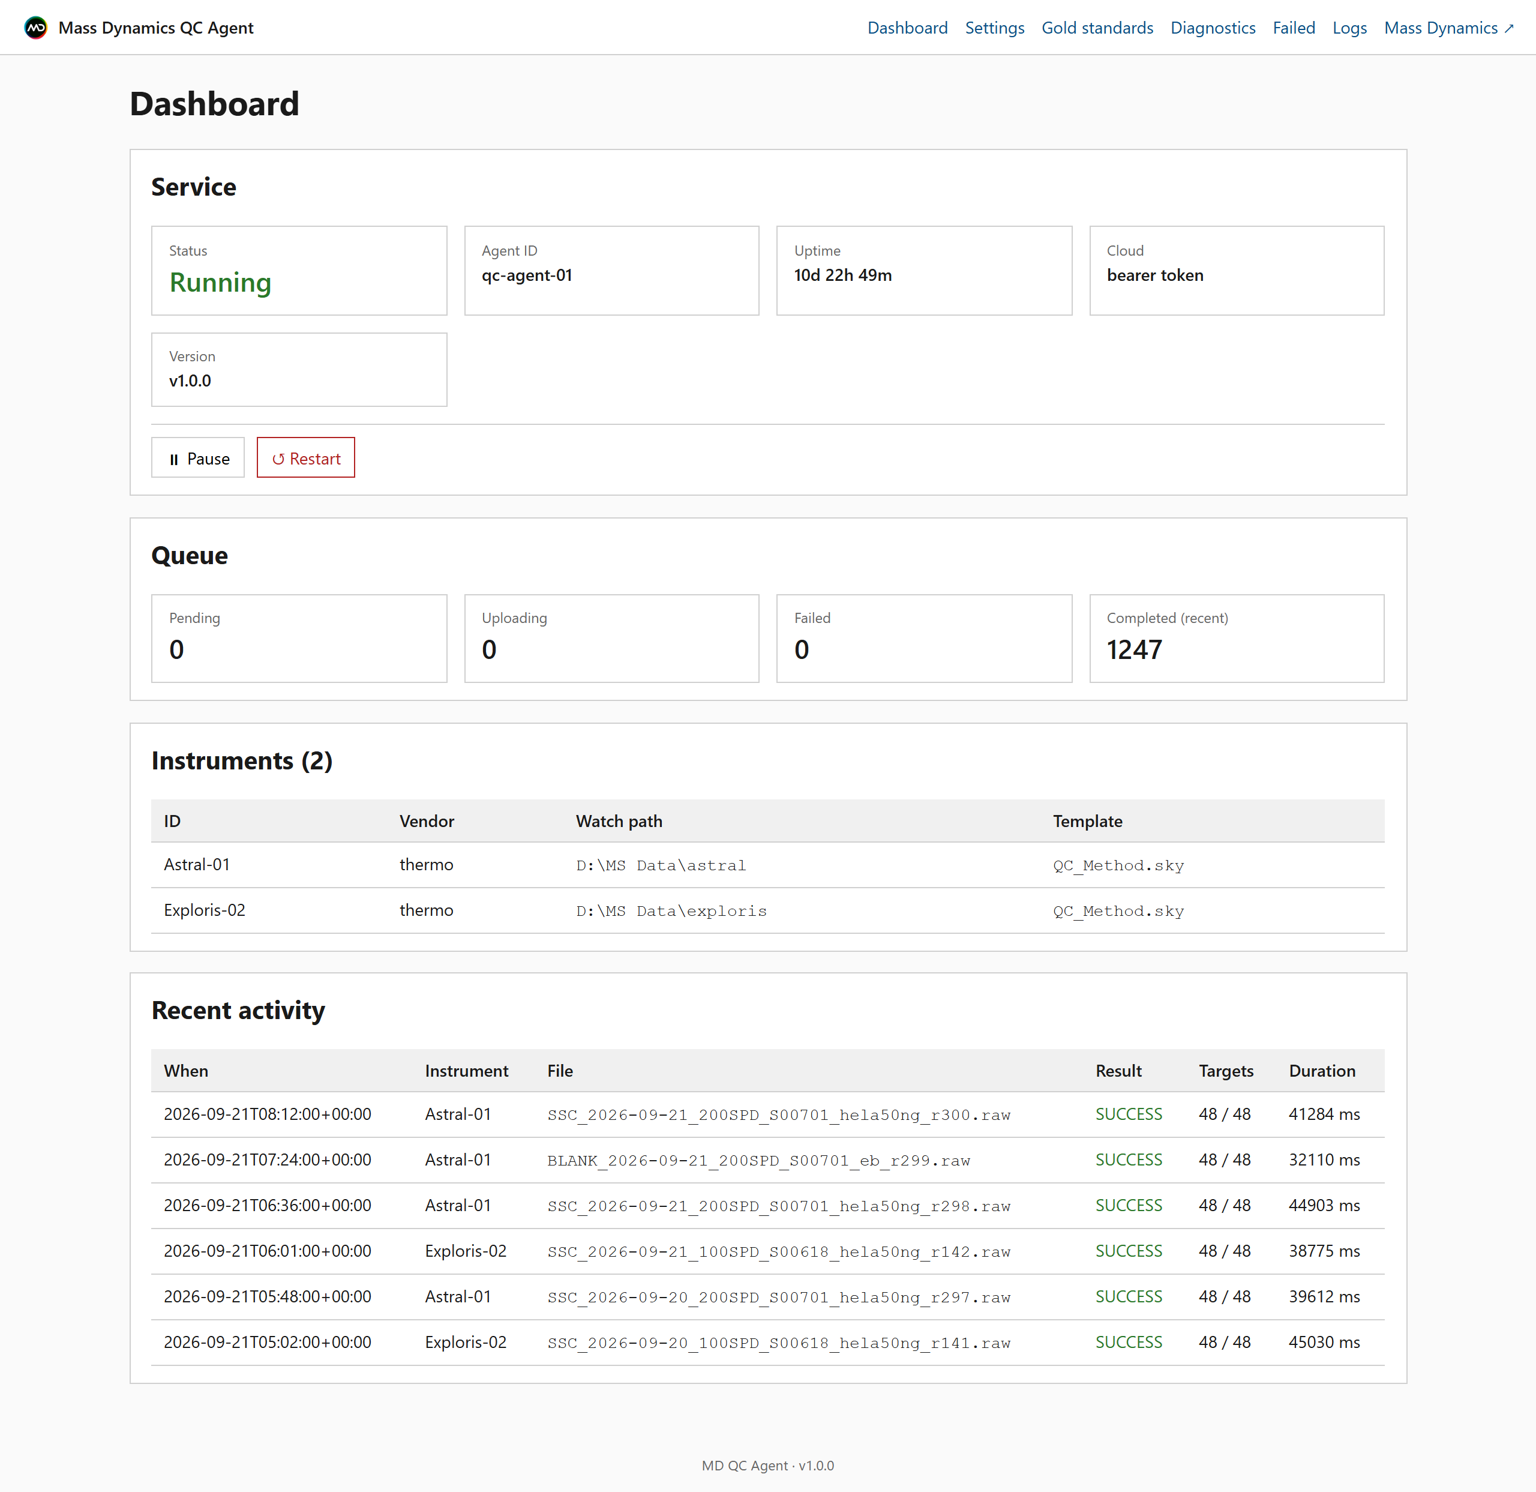The width and height of the screenshot is (1536, 1492).
Task: Click the duration 32110 ms
Action: click(1324, 1160)
